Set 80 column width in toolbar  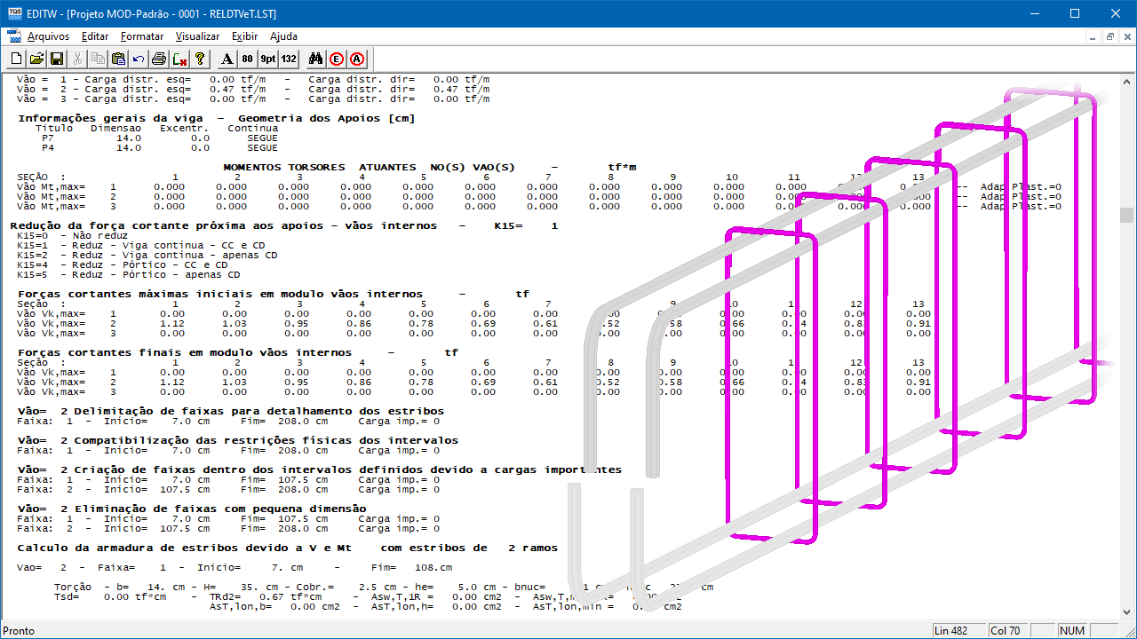point(247,59)
